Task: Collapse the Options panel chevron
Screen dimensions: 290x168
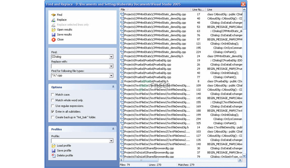Action: click(113, 87)
